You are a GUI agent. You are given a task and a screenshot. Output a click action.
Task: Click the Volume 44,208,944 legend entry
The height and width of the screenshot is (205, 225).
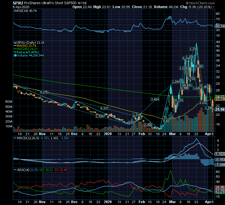click(31, 55)
